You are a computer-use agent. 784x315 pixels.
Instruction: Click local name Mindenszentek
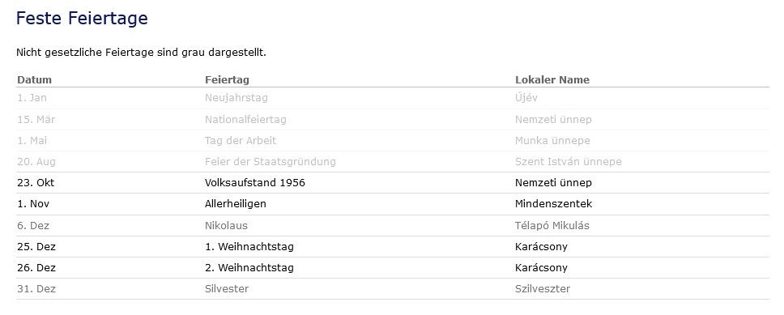[553, 204]
